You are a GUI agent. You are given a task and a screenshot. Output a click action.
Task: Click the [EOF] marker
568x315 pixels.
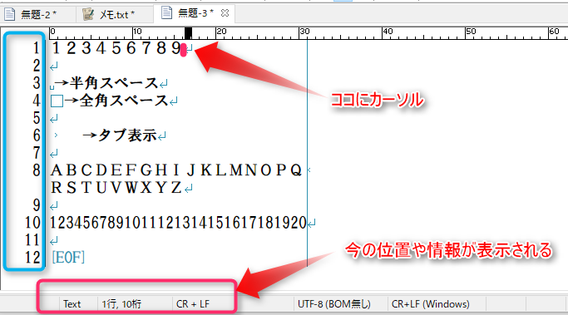tap(68, 257)
